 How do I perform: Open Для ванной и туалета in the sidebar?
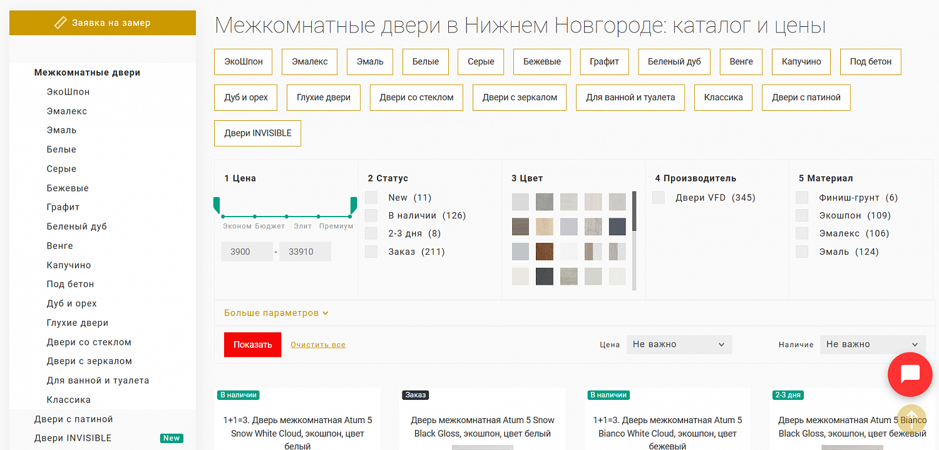click(98, 381)
